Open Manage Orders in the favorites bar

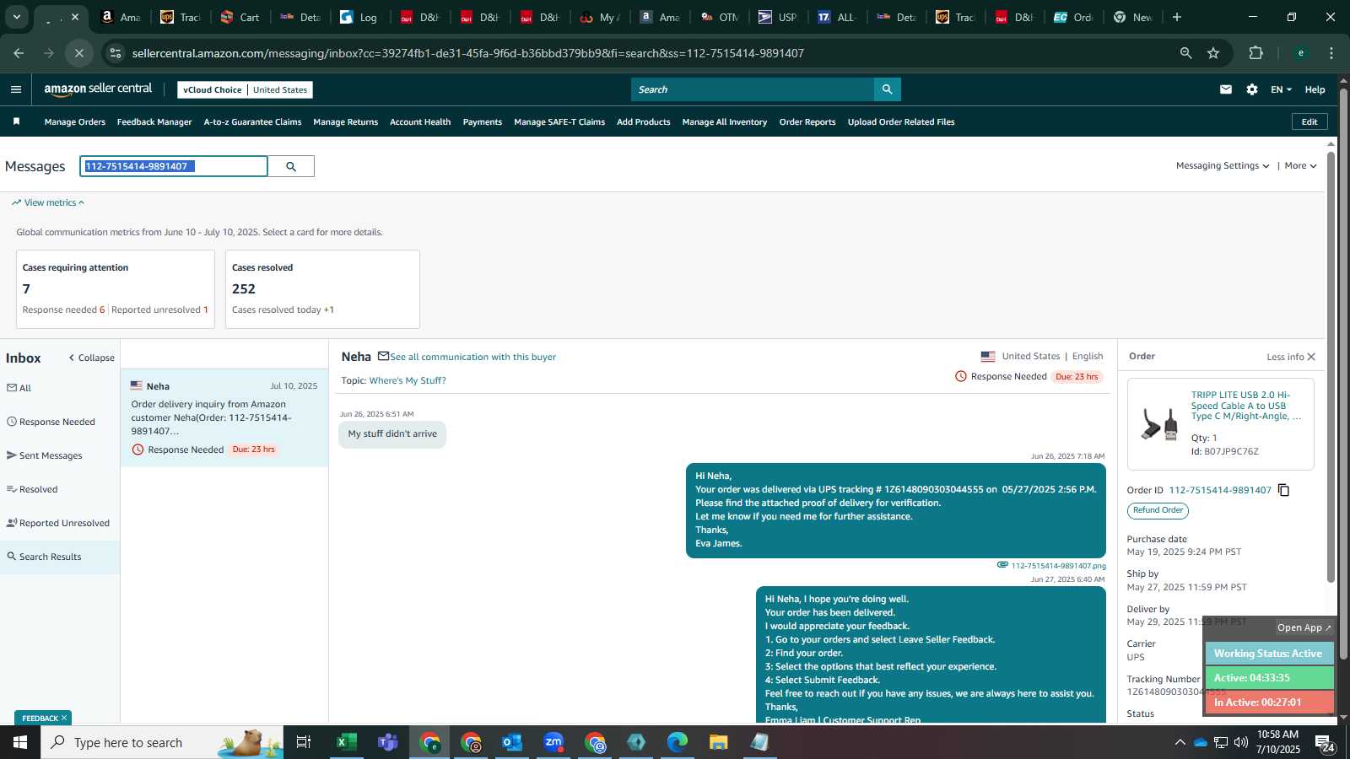[75, 121]
